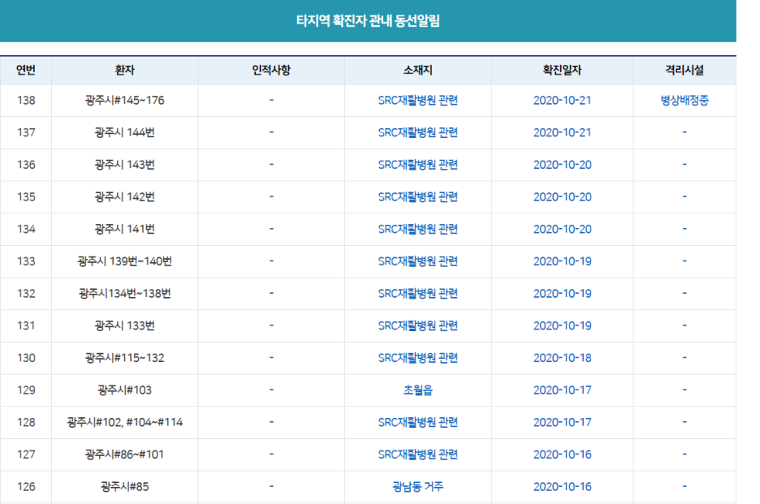Open 병상배정중 link in row 138
Screen dimensions: 760x504
(684, 101)
